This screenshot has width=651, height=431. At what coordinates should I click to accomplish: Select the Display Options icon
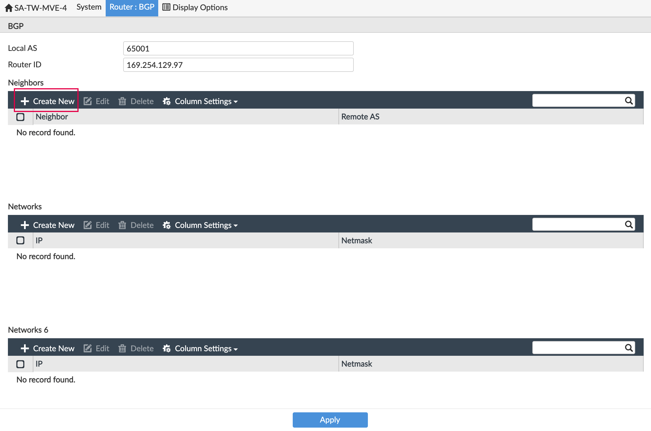point(166,7)
